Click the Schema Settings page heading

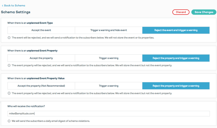click(16, 12)
